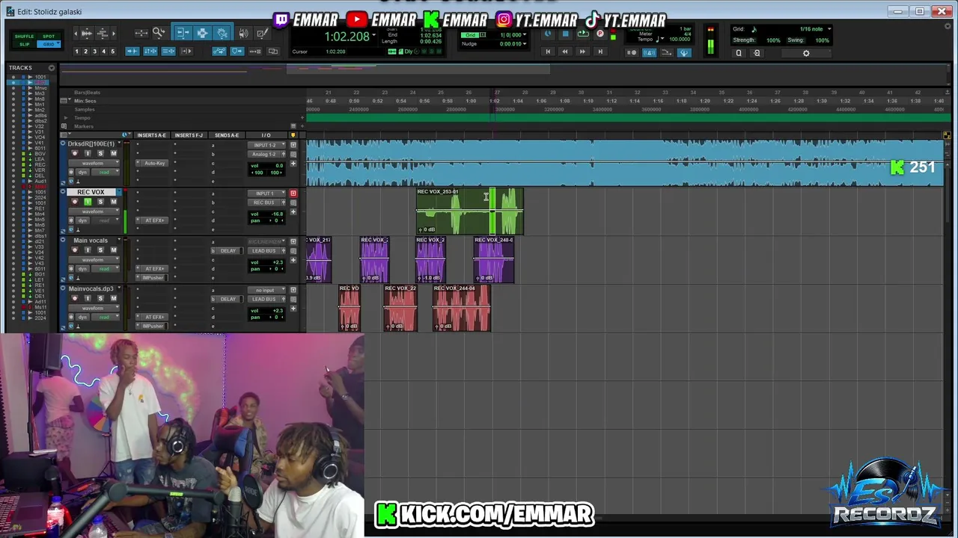Enable Slip edit mode
Screen dimensions: 958x538
(x=24, y=44)
